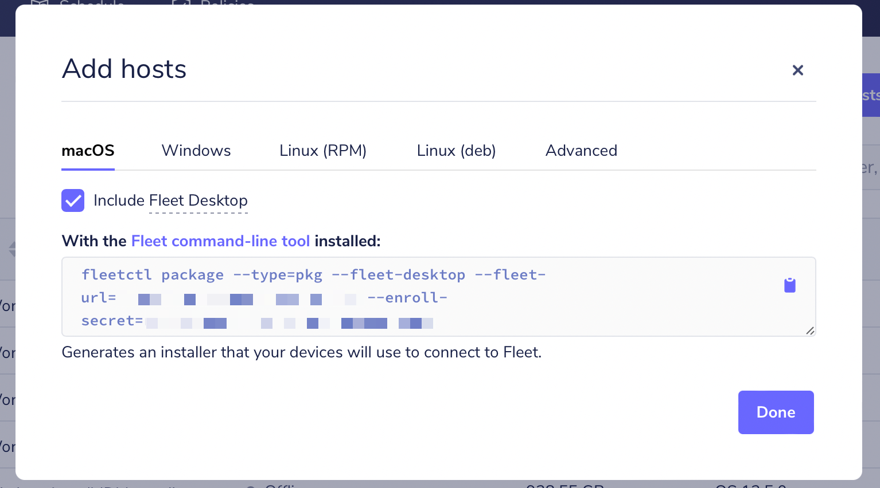Open the Fleet command-line tool link
Image resolution: width=880 pixels, height=488 pixels.
(220, 241)
